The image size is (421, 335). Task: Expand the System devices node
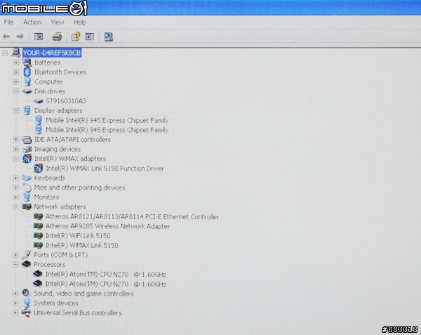click(15, 303)
